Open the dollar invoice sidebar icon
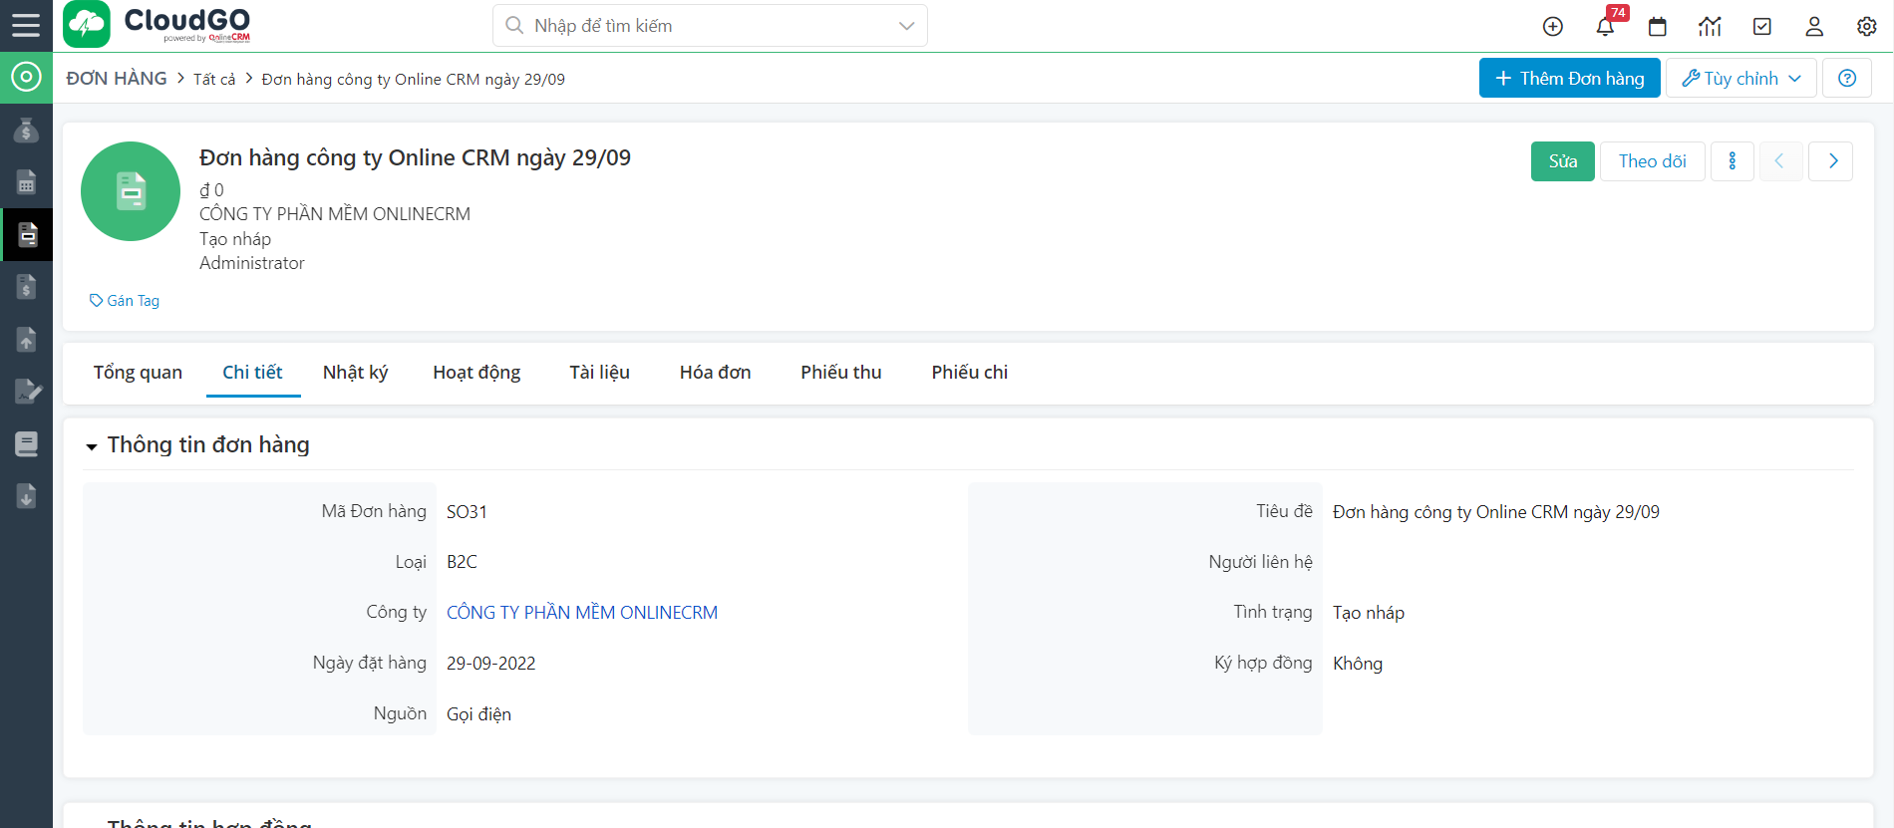Screen dimensions: 1894x828 (26, 287)
